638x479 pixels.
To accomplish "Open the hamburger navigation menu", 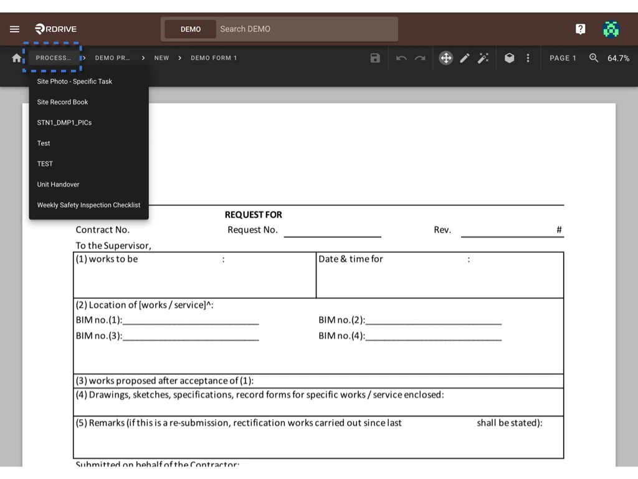I will point(14,29).
